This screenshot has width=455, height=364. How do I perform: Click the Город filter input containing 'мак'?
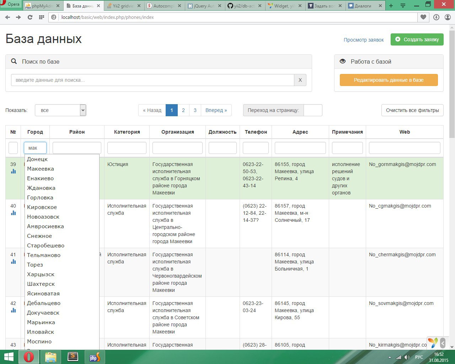35,148
